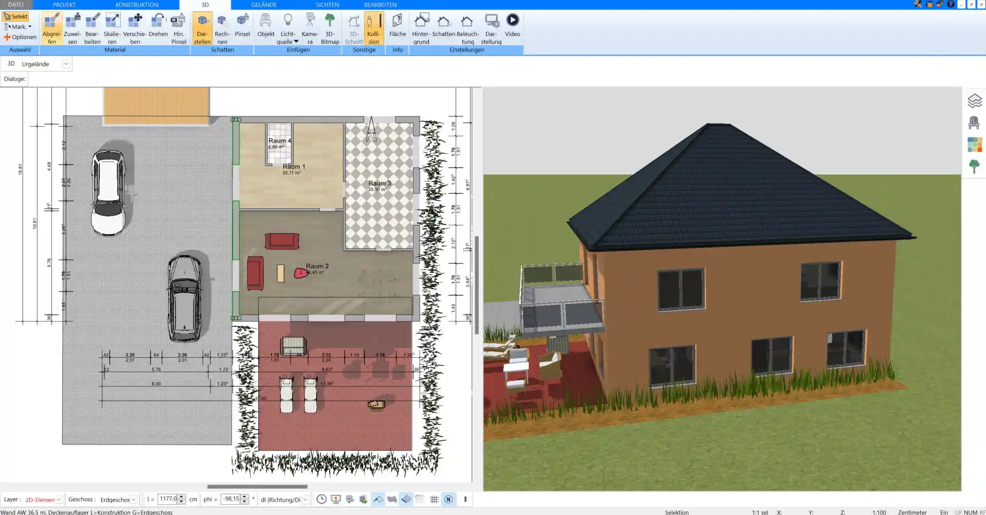
Task: Toggle the Kollision option
Action: pyautogui.click(x=374, y=29)
